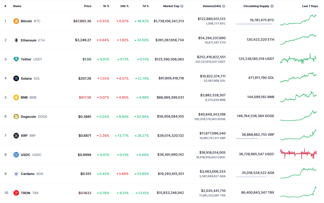Open Dogecoin's 7-day sparkline chart

pyautogui.click(x=298, y=116)
